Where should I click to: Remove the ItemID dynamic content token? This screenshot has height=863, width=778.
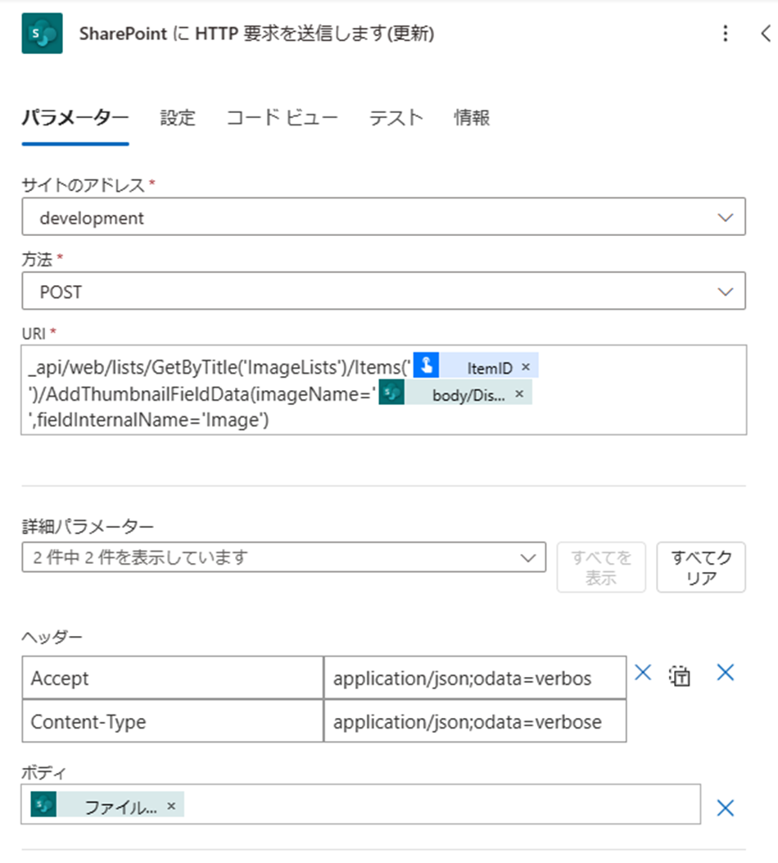(x=525, y=366)
